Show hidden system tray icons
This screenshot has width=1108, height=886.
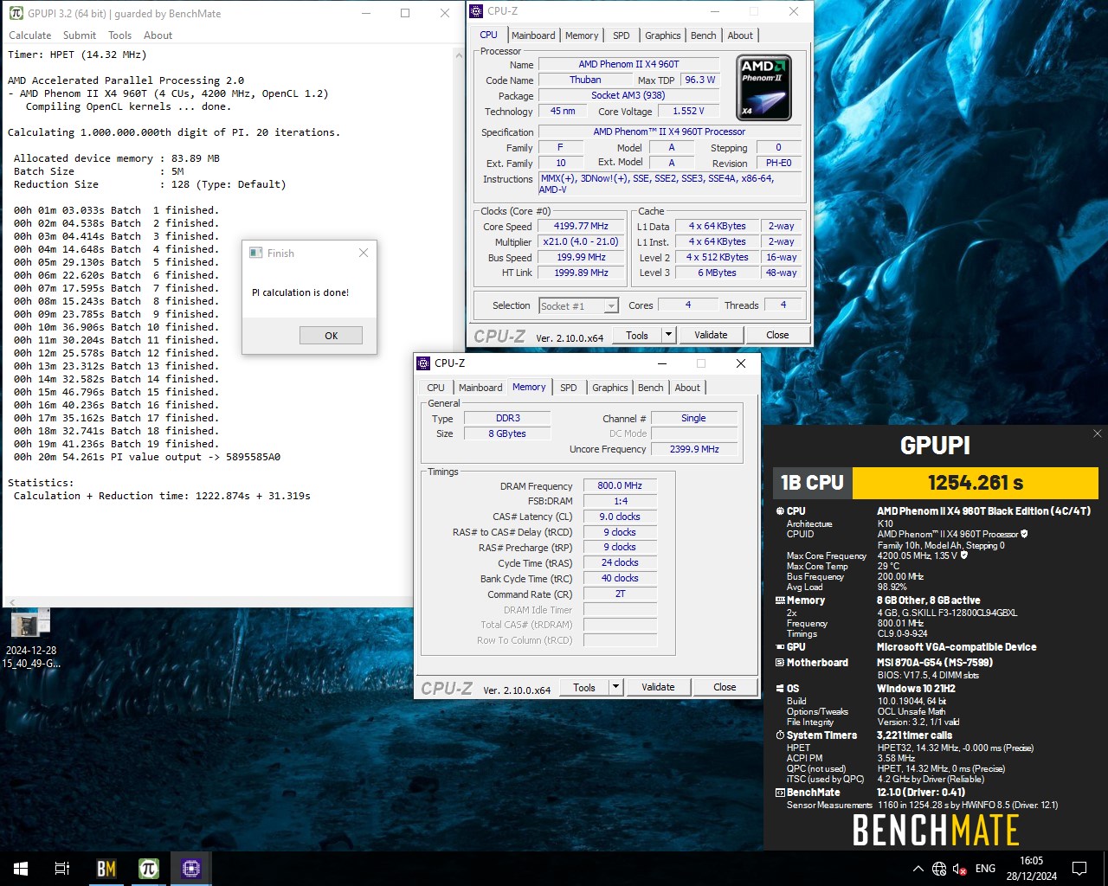918,869
